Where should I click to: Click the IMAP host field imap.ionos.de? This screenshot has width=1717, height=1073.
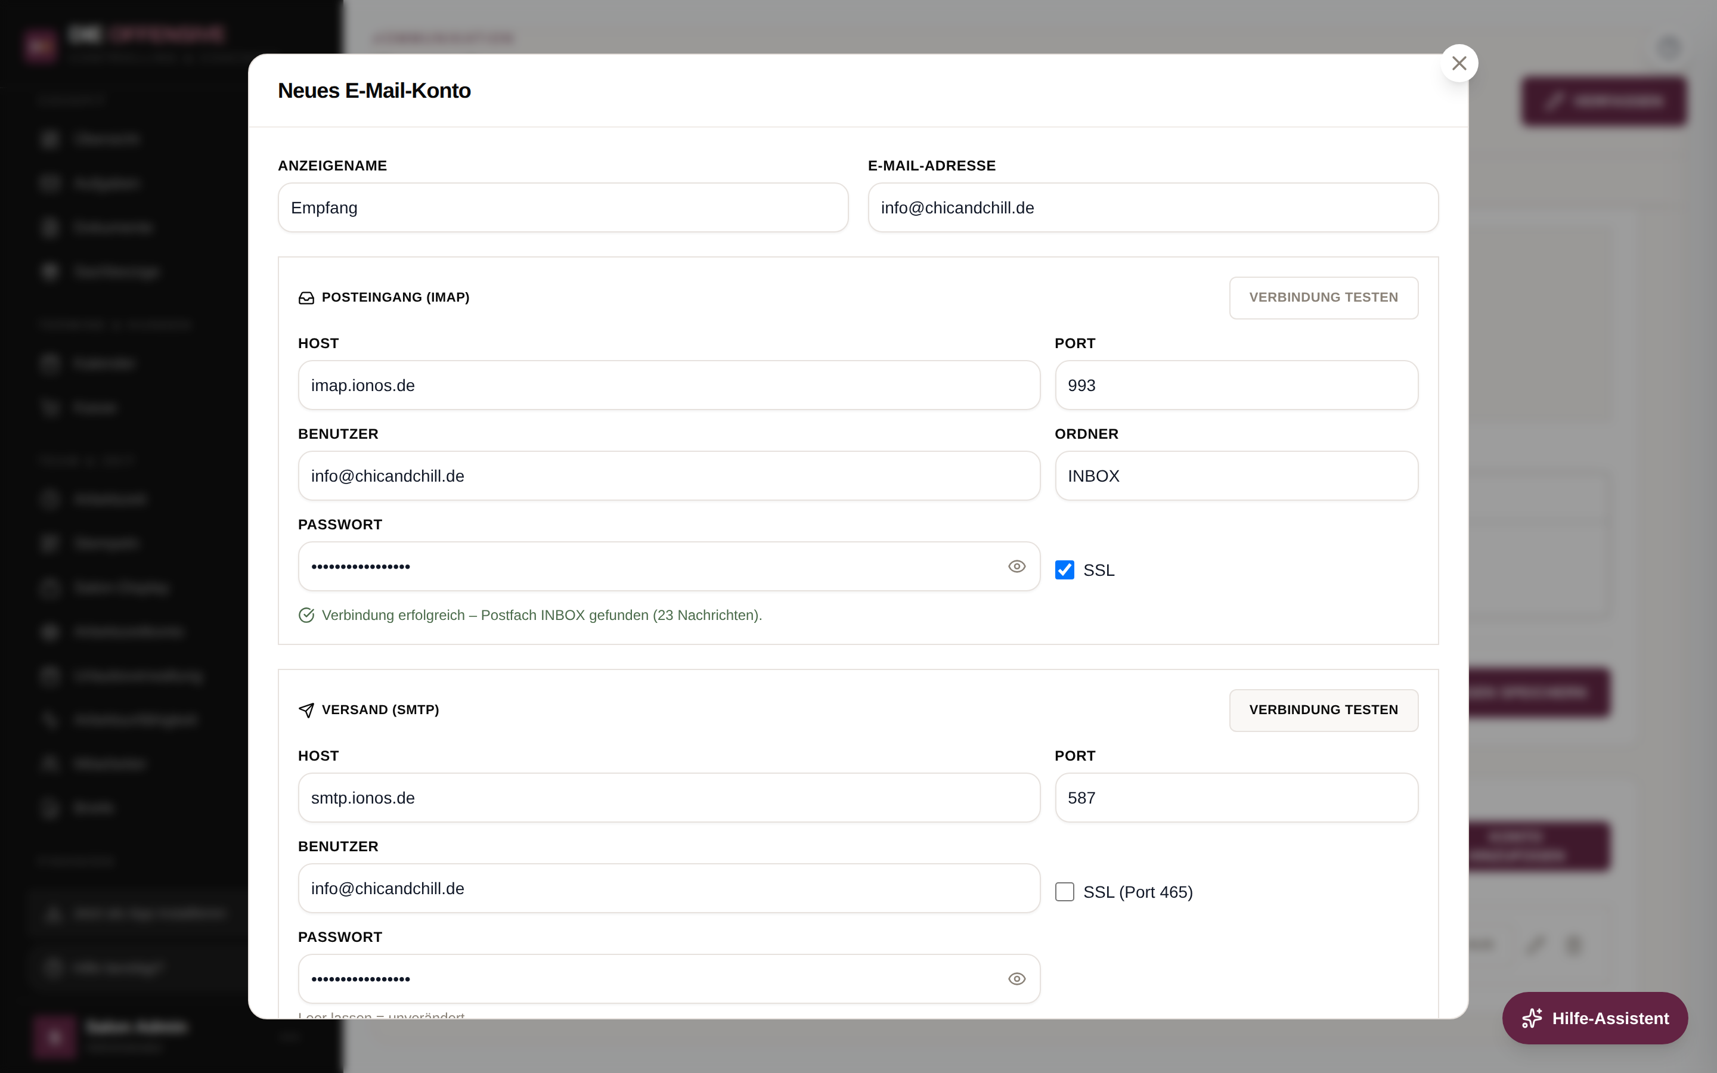[669, 385]
